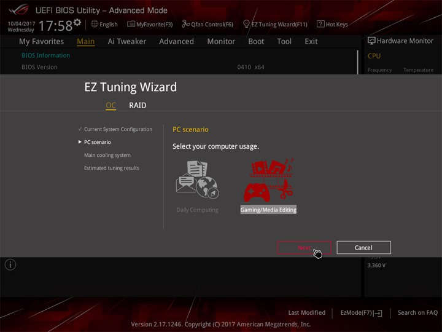This screenshot has width=442, height=332.
Task: Change language via English globe
Action: (x=104, y=24)
